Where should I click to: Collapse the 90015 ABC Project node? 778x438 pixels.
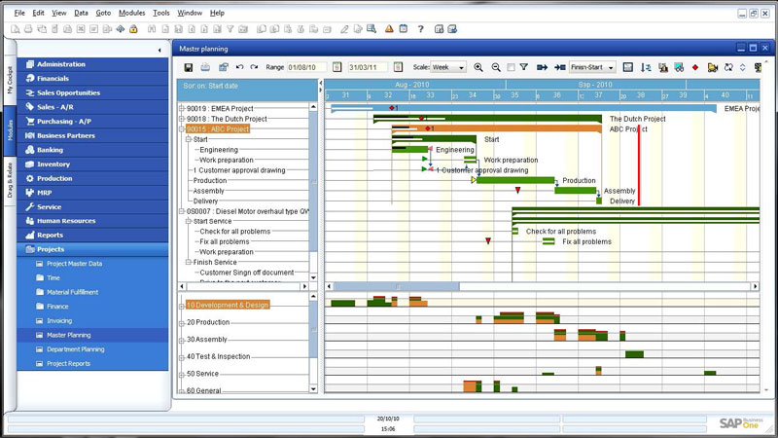point(182,129)
